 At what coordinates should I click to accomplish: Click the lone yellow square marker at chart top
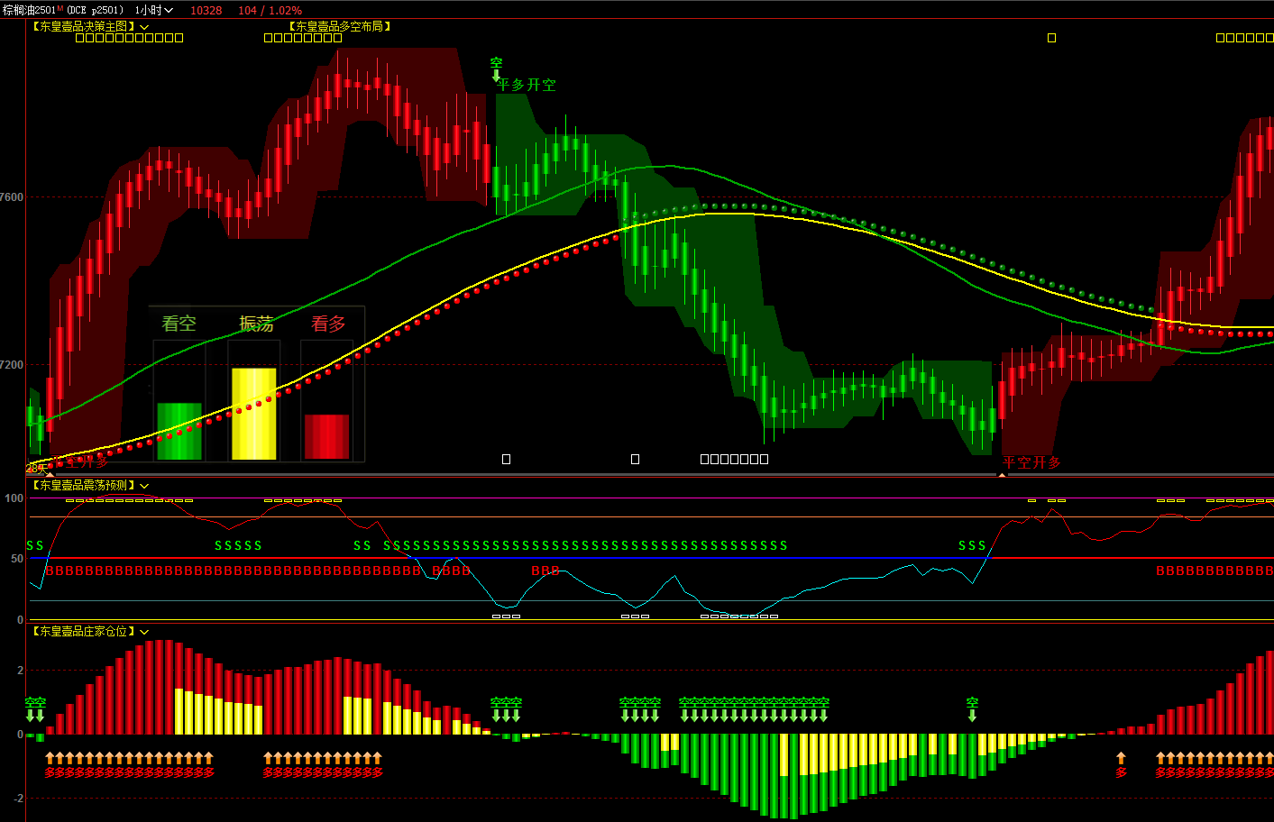click(x=1051, y=38)
